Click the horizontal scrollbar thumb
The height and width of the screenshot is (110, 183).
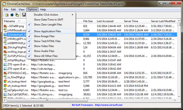tap(47, 100)
